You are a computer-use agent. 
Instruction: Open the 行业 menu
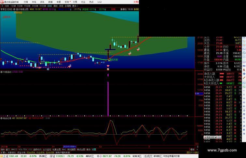click(83, 2)
